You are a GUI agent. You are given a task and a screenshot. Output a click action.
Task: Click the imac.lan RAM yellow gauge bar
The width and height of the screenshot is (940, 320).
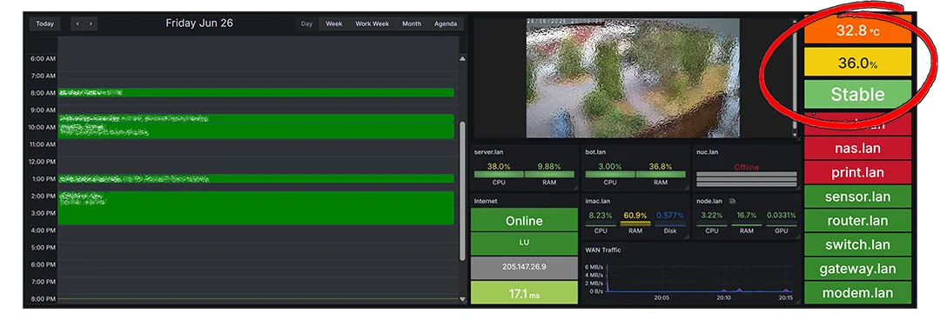[635, 223]
